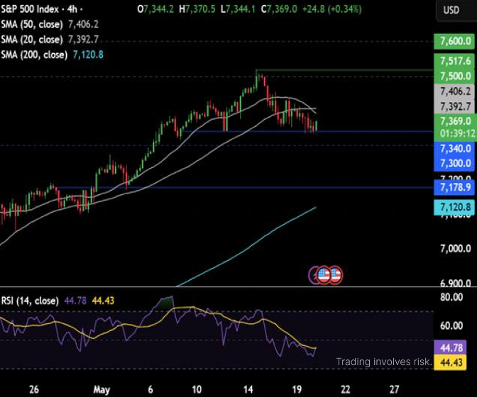The height and width of the screenshot is (397, 477).
Task: Click the 80.00 RSI scale value
Action: tap(451, 297)
